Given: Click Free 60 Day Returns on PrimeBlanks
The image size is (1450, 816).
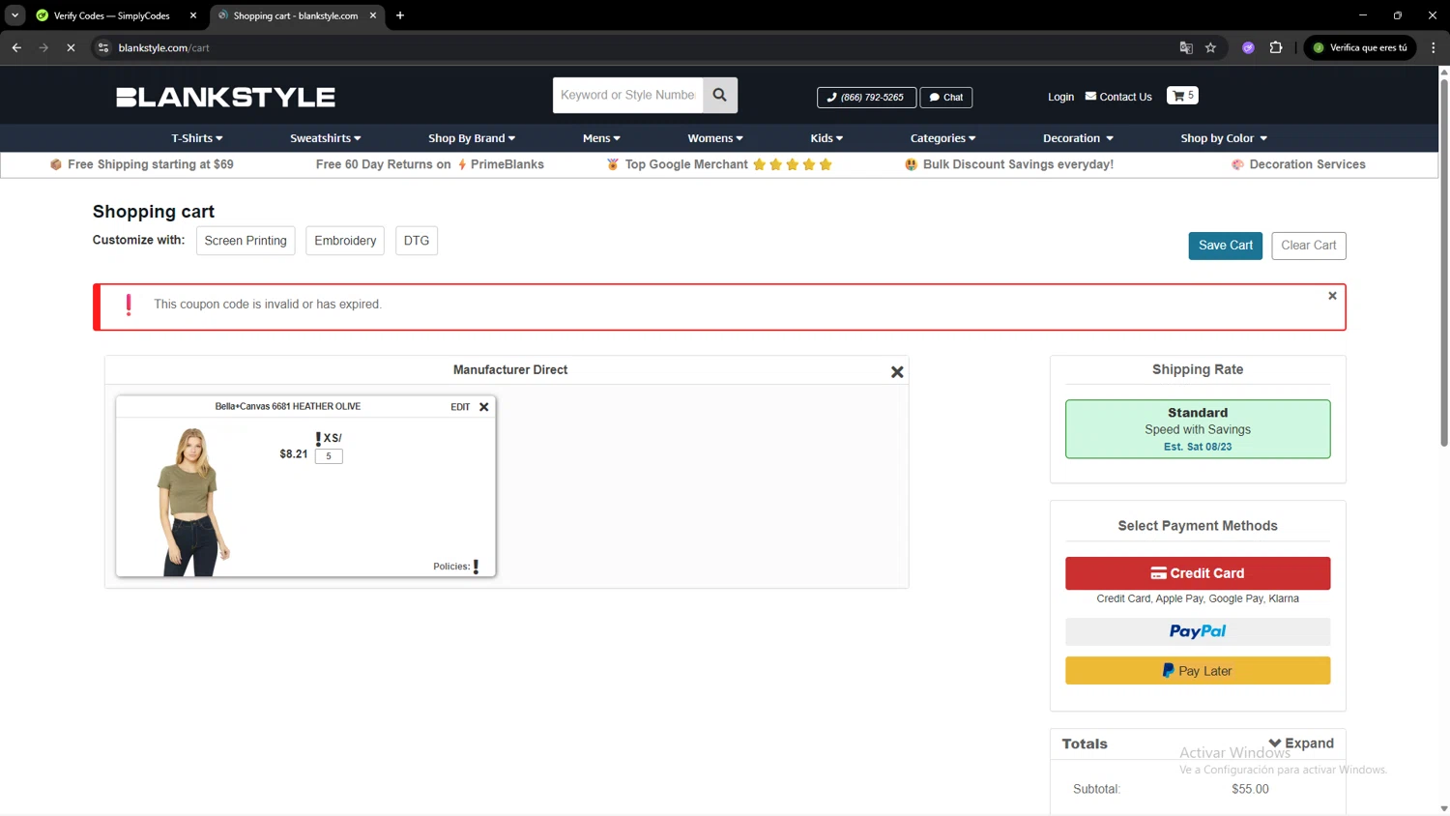Looking at the screenshot, I should pos(429,164).
